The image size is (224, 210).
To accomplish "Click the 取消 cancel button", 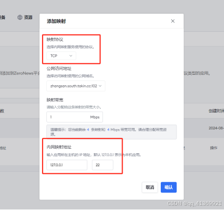I will point(150,187).
